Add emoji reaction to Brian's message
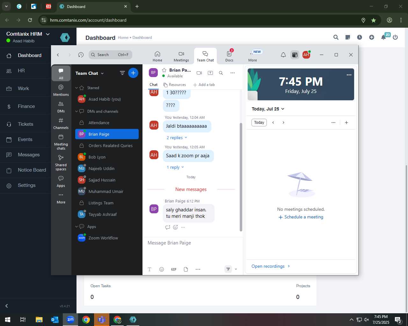The image size is (408, 326). coord(175,227)
